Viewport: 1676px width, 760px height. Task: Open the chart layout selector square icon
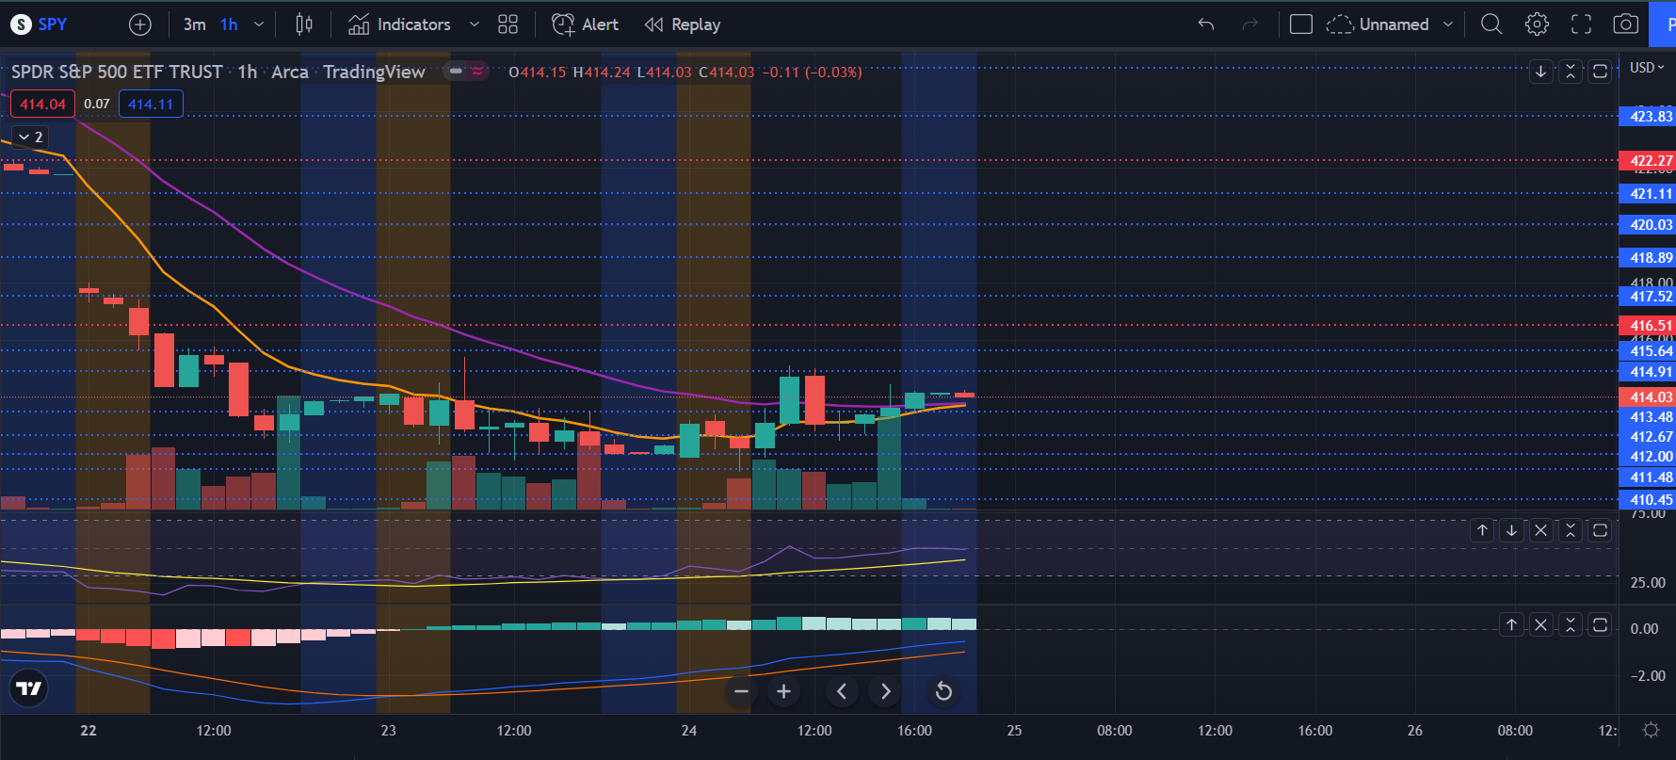(1301, 24)
